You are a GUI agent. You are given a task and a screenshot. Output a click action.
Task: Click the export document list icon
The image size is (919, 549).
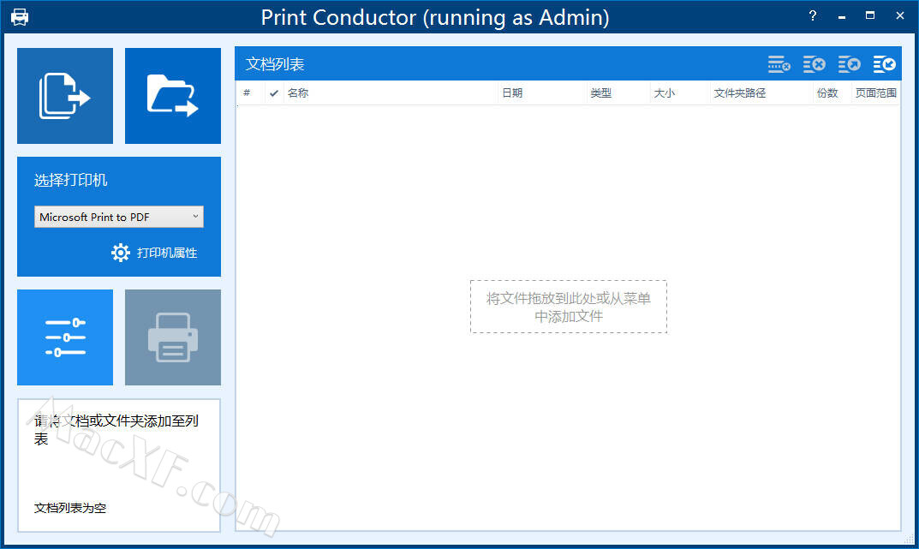click(849, 64)
